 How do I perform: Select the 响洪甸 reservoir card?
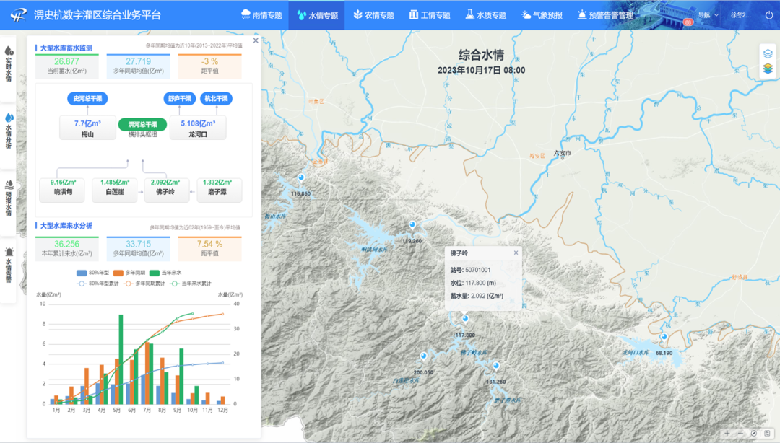click(x=63, y=190)
